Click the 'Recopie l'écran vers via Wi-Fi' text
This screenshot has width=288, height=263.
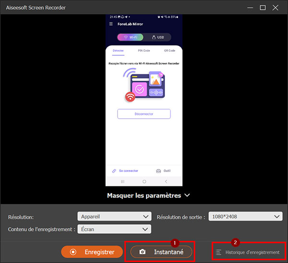click(144, 63)
